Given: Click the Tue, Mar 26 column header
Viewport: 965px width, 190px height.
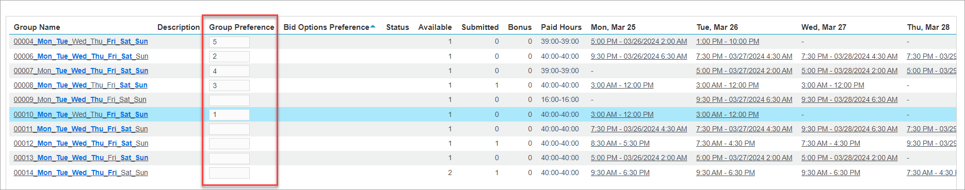Looking at the screenshot, I should click(717, 27).
